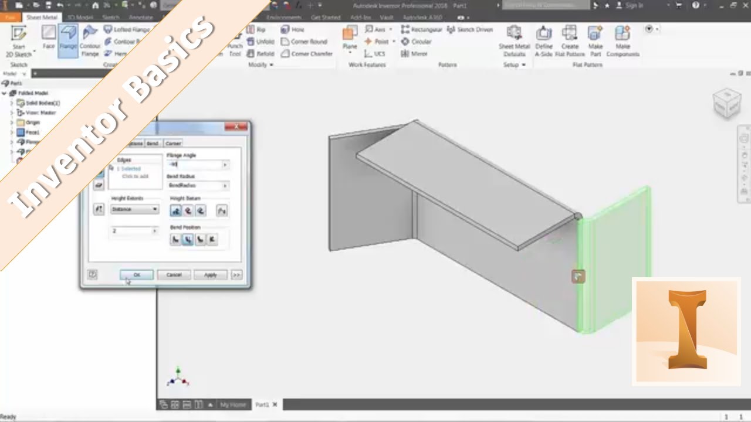Insert a UCS
The width and height of the screenshot is (751, 422).
pyautogui.click(x=374, y=53)
